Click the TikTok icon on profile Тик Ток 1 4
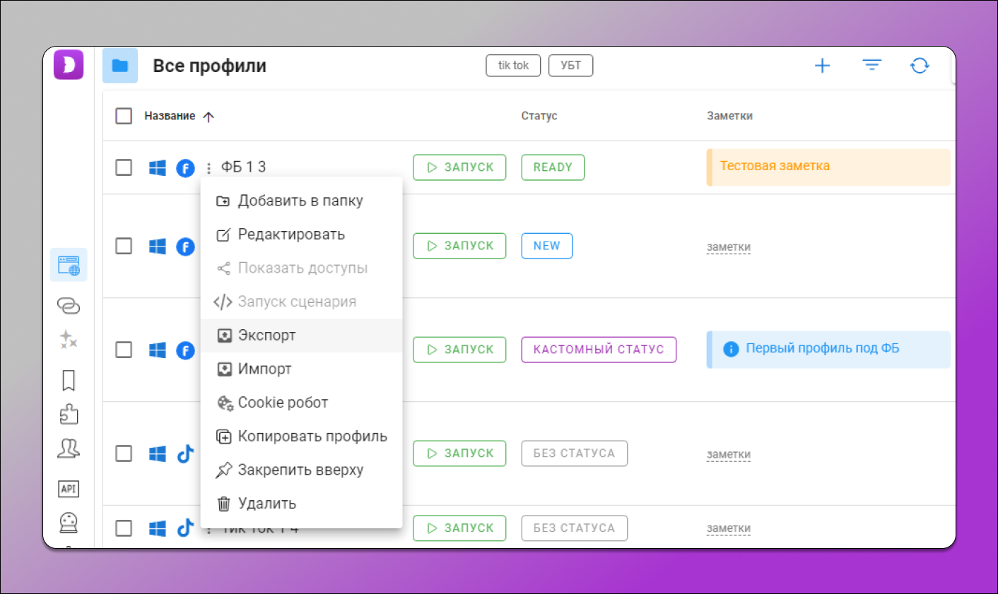 pyautogui.click(x=185, y=528)
